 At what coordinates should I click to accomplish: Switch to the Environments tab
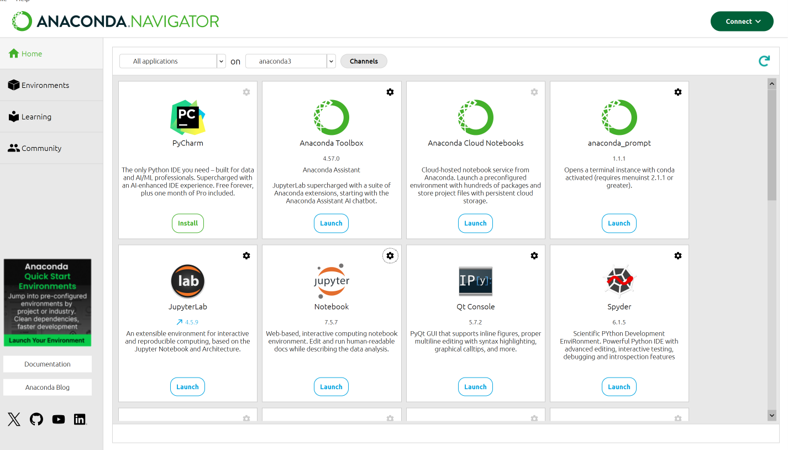[51, 85]
